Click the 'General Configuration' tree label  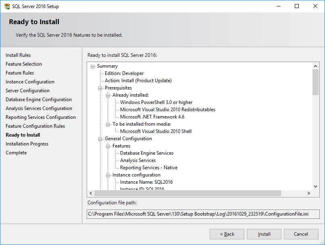128,139
